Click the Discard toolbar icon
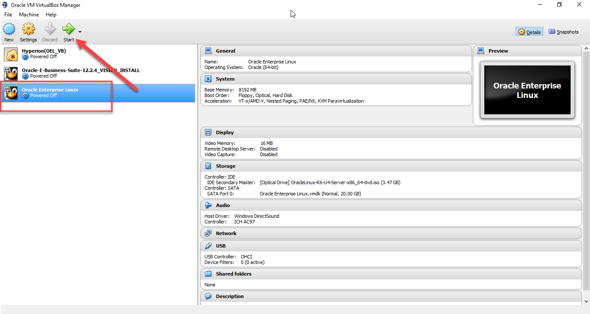590x314 pixels. tap(50, 29)
